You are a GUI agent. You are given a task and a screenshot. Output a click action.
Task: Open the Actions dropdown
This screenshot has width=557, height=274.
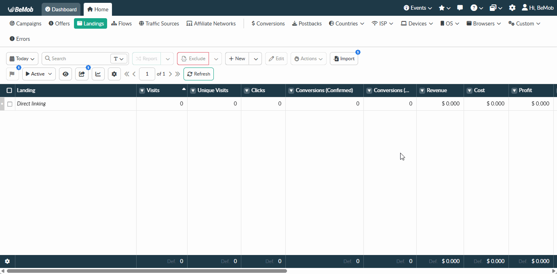(308, 59)
